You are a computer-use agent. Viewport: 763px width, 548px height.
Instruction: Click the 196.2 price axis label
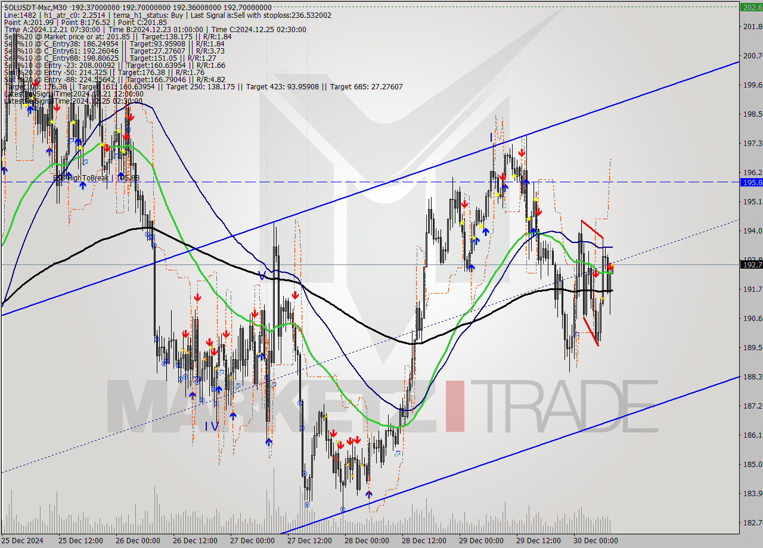753,172
